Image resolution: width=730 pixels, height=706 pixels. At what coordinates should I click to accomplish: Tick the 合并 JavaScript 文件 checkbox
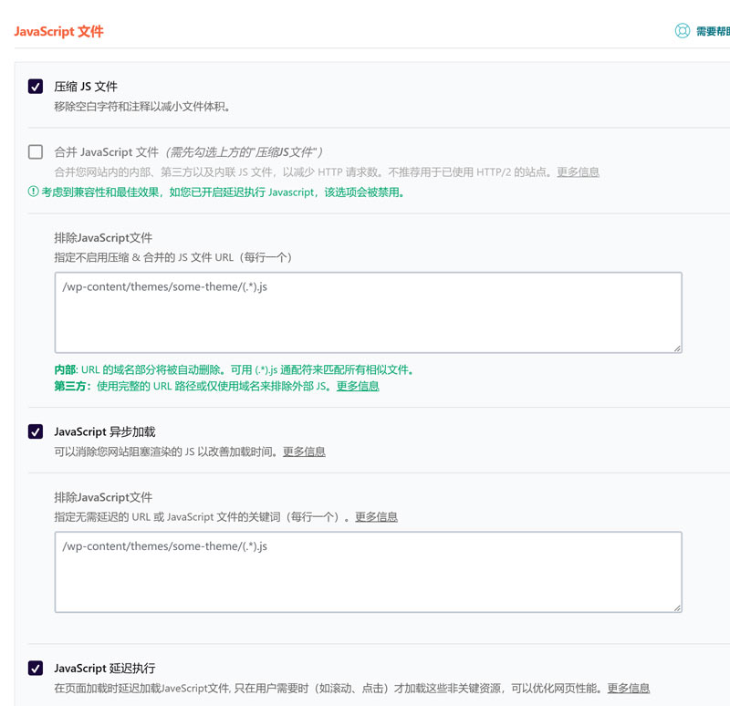[x=36, y=152]
